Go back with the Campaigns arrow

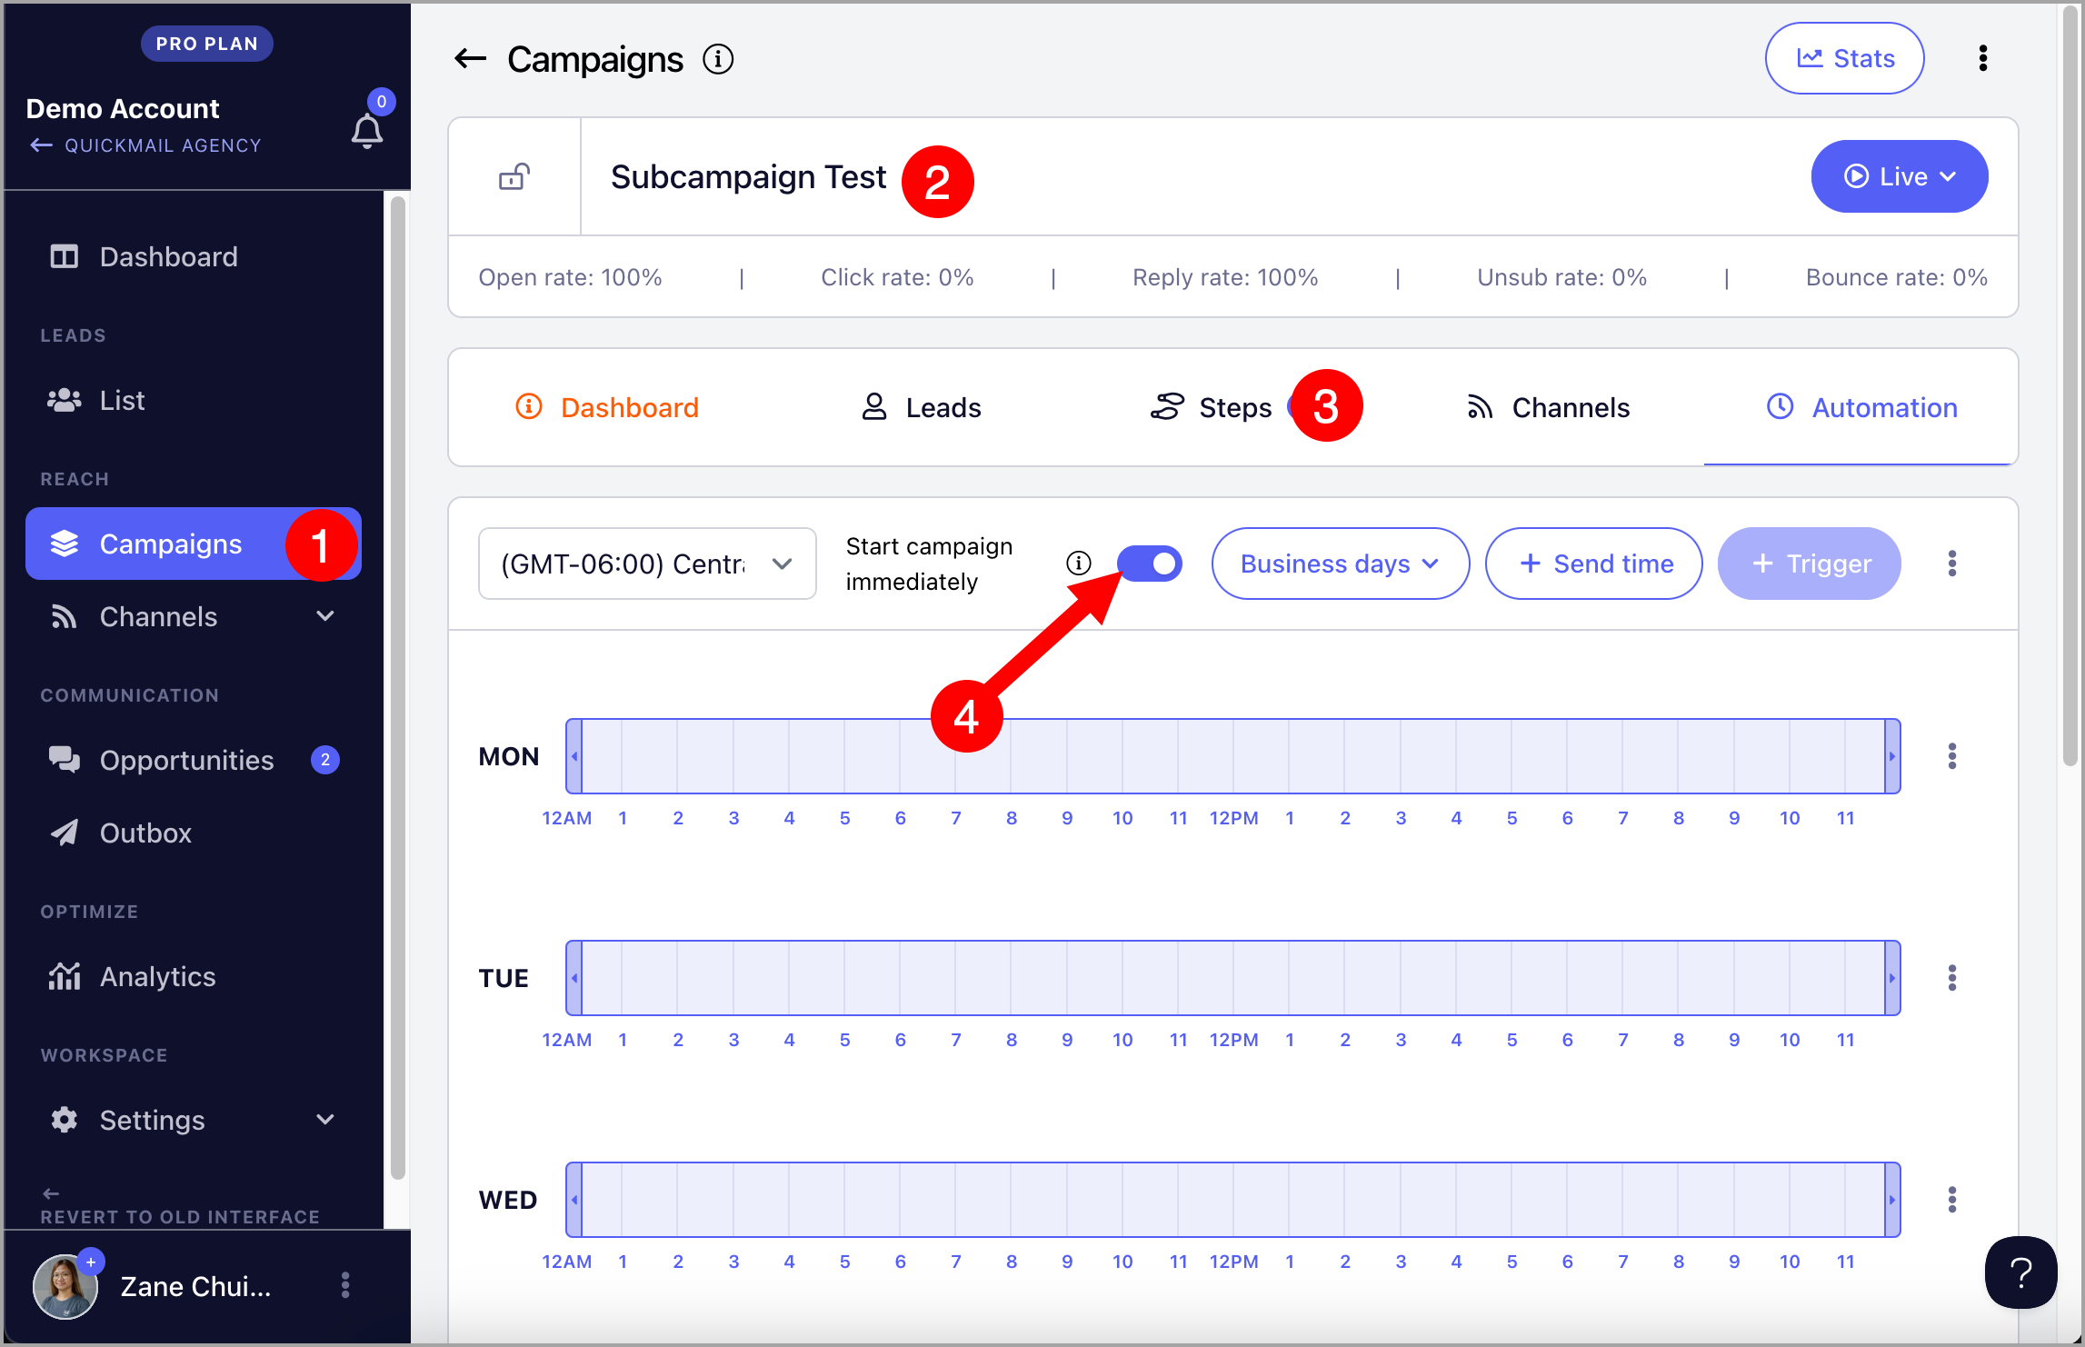click(471, 59)
